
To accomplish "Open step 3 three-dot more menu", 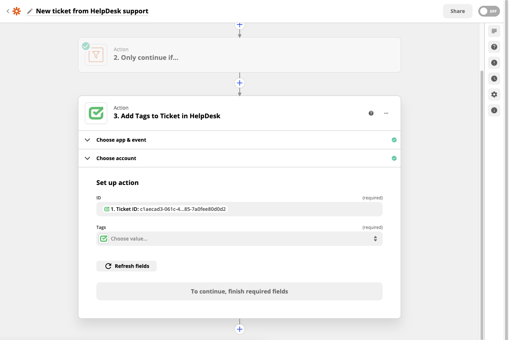I will click(386, 113).
